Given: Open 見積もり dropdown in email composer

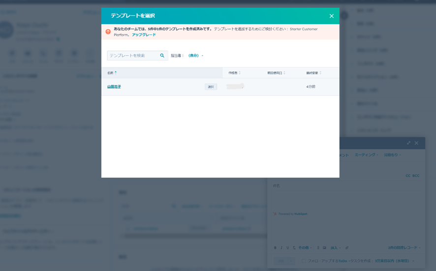Looking at the screenshot, I should [x=392, y=155].
